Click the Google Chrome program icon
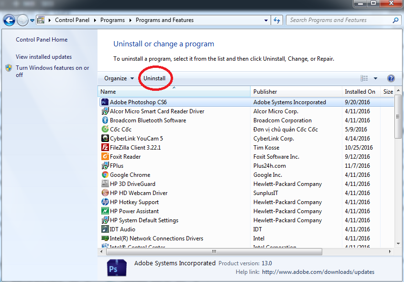 105,175
